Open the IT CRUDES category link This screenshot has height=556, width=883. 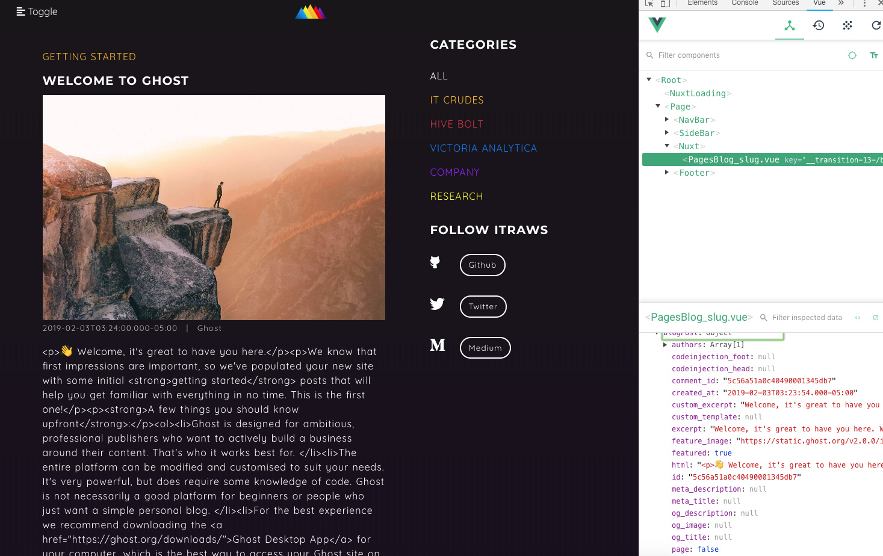(x=457, y=100)
